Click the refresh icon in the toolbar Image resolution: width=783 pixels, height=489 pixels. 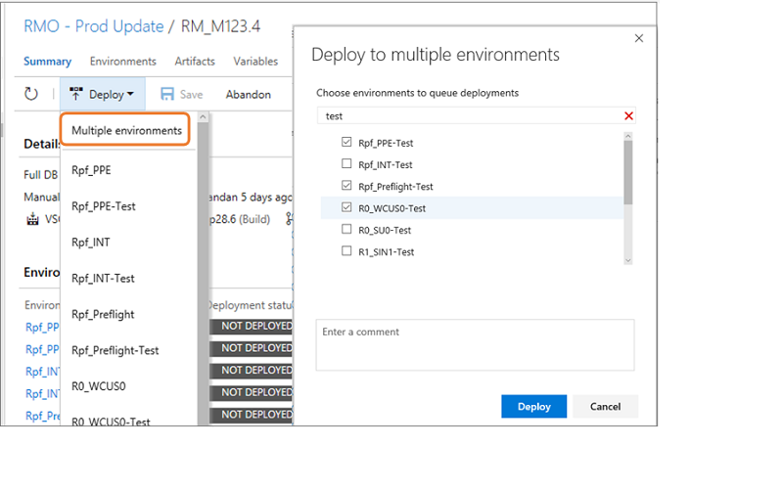point(31,94)
